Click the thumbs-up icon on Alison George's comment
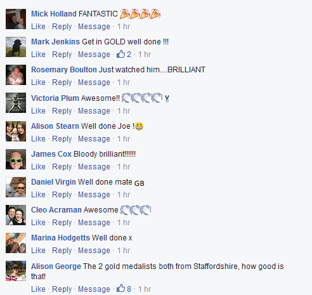The width and height of the screenshot is (312, 295). tap(120, 288)
